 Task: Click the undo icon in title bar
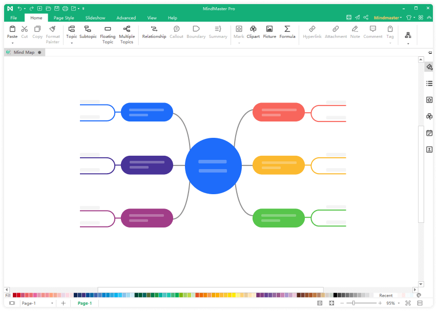pyautogui.click(x=19, y=9)
